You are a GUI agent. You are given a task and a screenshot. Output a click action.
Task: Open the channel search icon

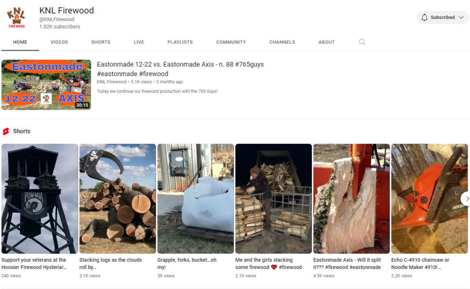(x=362, y=42)
